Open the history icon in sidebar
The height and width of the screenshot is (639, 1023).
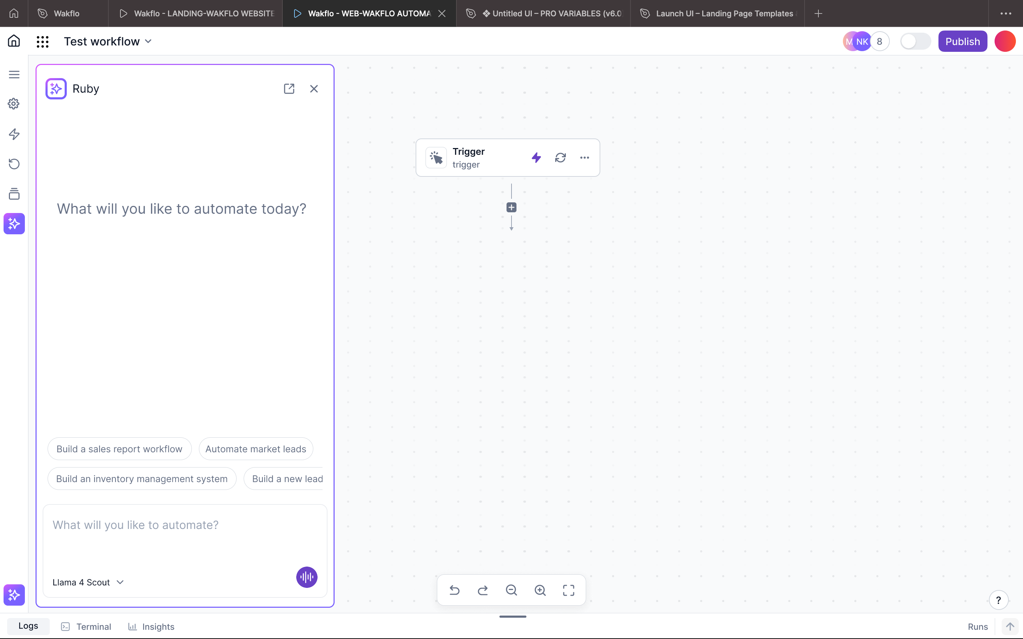coord(14,164)
